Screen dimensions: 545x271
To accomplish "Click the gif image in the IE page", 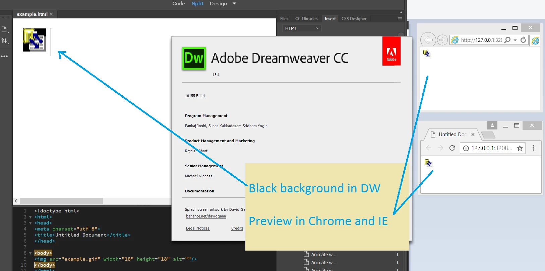I will 427,53.
